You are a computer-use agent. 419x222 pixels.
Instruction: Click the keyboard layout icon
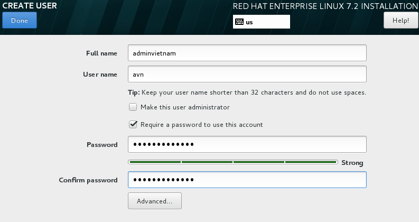click(x=239, y=22)
